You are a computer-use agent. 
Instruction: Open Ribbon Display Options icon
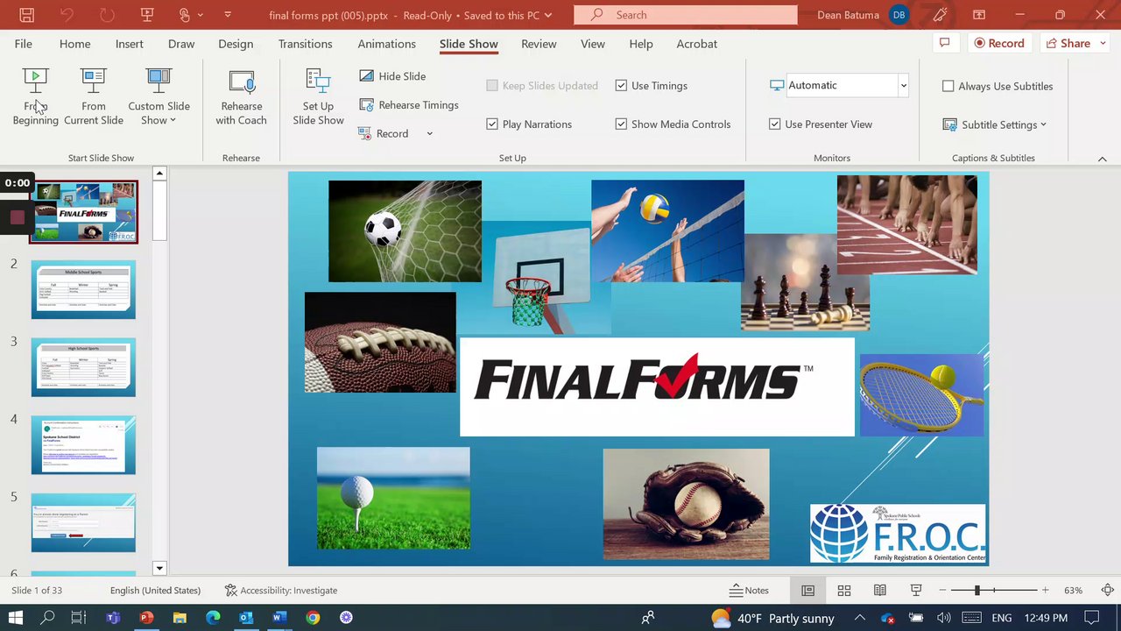click(x=979, y=15)
